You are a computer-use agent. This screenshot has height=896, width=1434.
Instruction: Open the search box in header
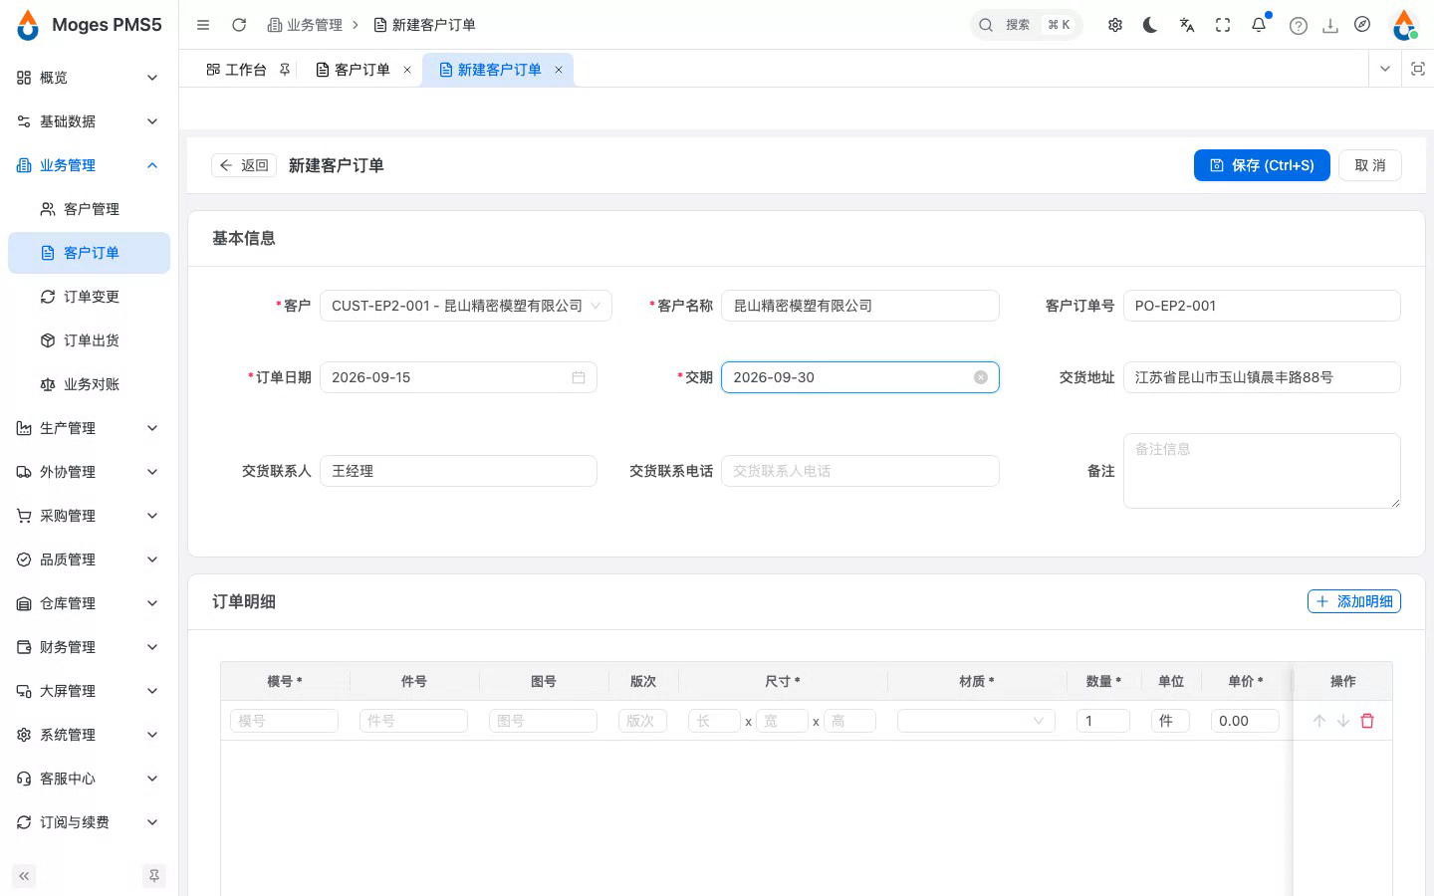click(1027, 25)
